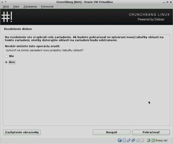Open the View menu
The height and width of the screenshot is (144, 173).
[16, 7]
